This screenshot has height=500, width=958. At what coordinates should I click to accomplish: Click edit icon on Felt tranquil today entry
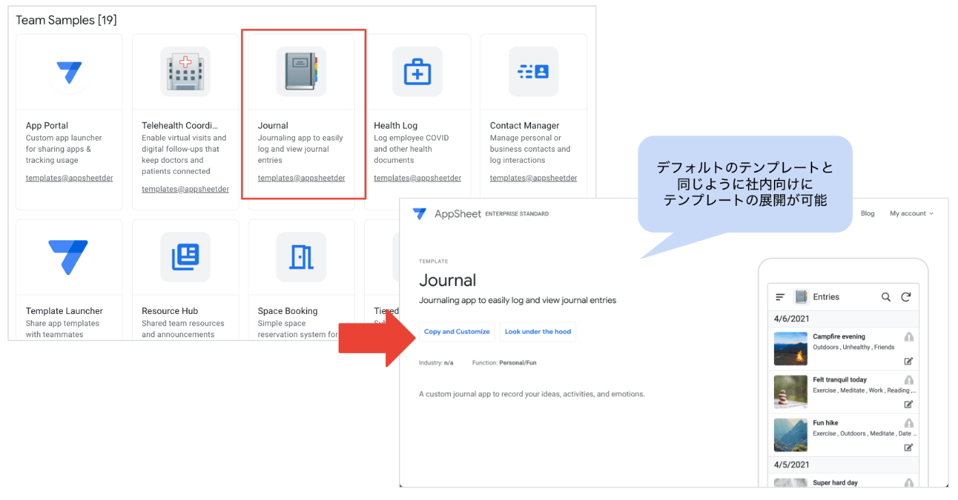tap(909, 404)
